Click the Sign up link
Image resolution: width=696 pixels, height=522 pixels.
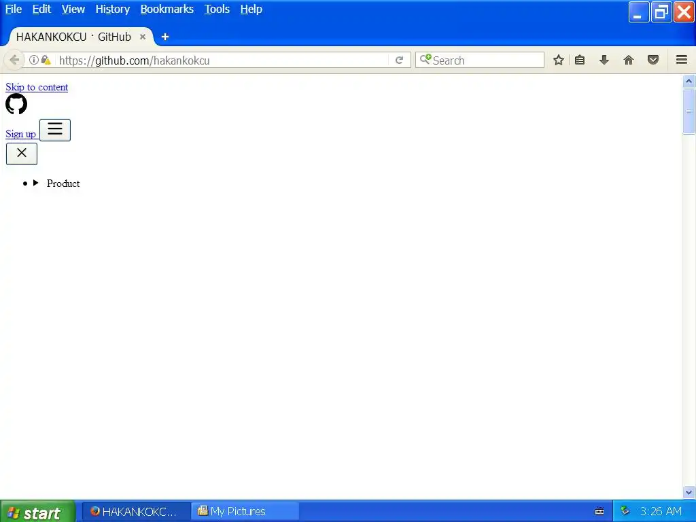20,134
